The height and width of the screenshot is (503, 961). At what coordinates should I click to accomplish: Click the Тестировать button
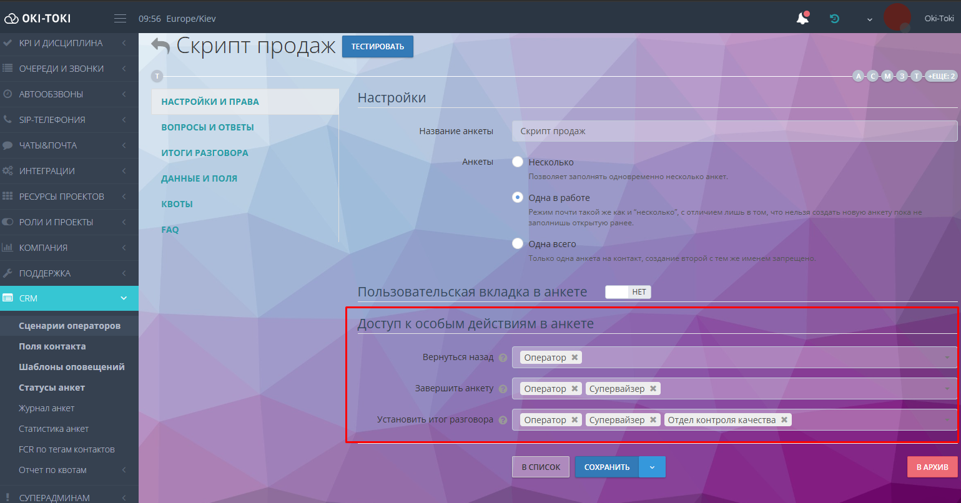pos(377,47)
